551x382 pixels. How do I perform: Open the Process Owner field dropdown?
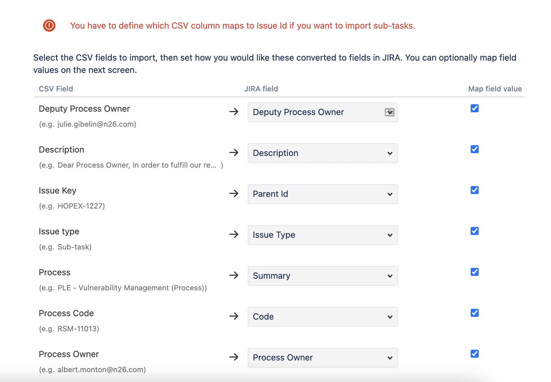coord(322,357)
